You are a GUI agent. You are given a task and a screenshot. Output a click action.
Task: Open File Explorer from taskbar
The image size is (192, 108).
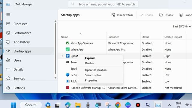(78, 105)
